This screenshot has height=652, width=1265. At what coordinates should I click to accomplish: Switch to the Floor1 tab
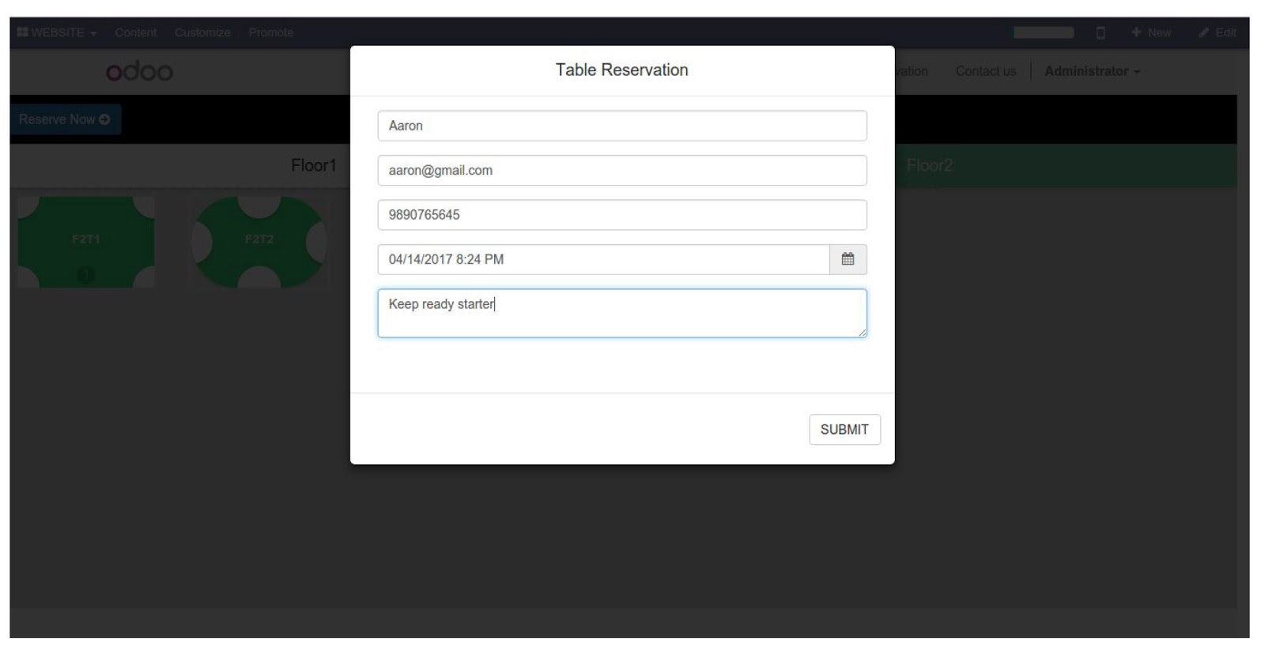[x=314, y=165]
